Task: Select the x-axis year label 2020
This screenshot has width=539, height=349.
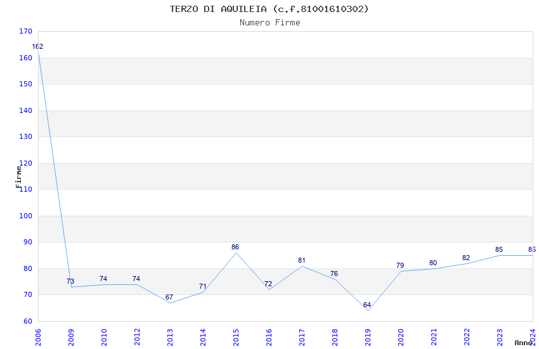Action: pyautogui.click(x=401, y=337)
